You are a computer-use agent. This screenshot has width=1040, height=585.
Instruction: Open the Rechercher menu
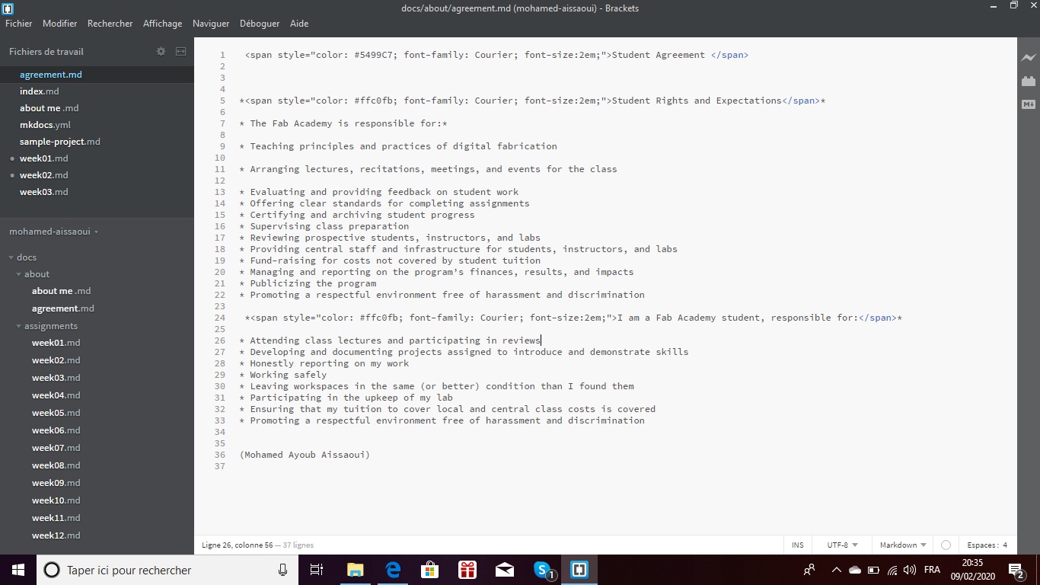110,24
